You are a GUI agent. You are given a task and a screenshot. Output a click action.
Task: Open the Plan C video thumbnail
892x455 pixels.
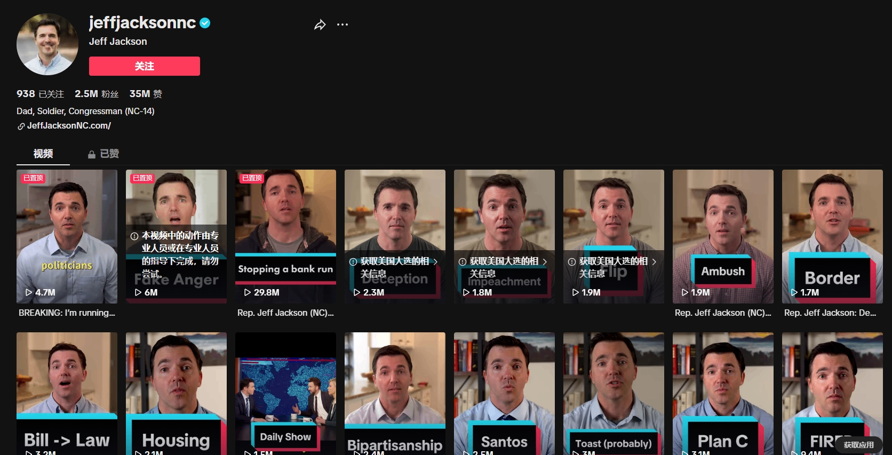click(x=723, y=394)
